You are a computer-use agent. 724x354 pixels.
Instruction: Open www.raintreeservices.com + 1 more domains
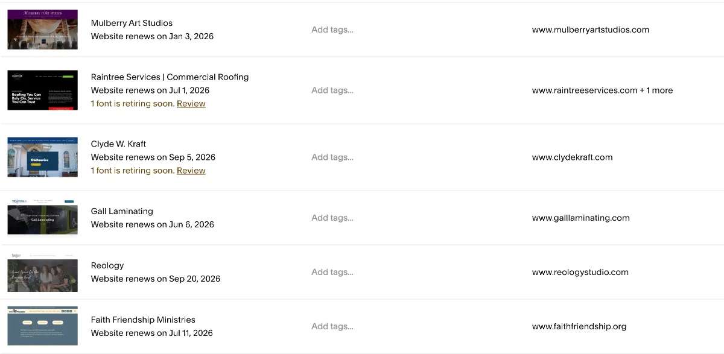pos(602,90)
